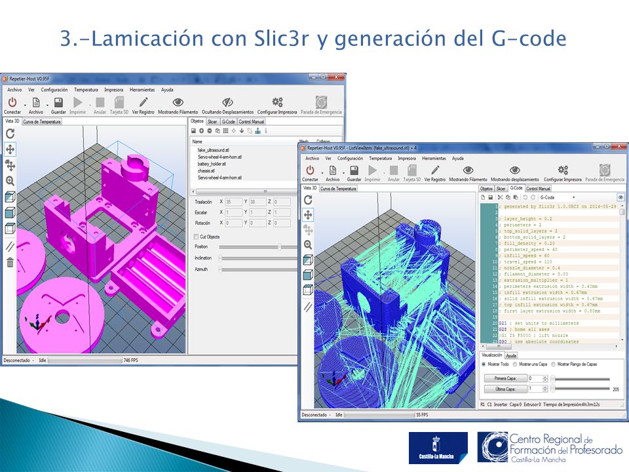The height and width of the screenshot is (472, 629).
Task: Click G-Code editor horizontal scrollbar
Action: pos(550,346)
